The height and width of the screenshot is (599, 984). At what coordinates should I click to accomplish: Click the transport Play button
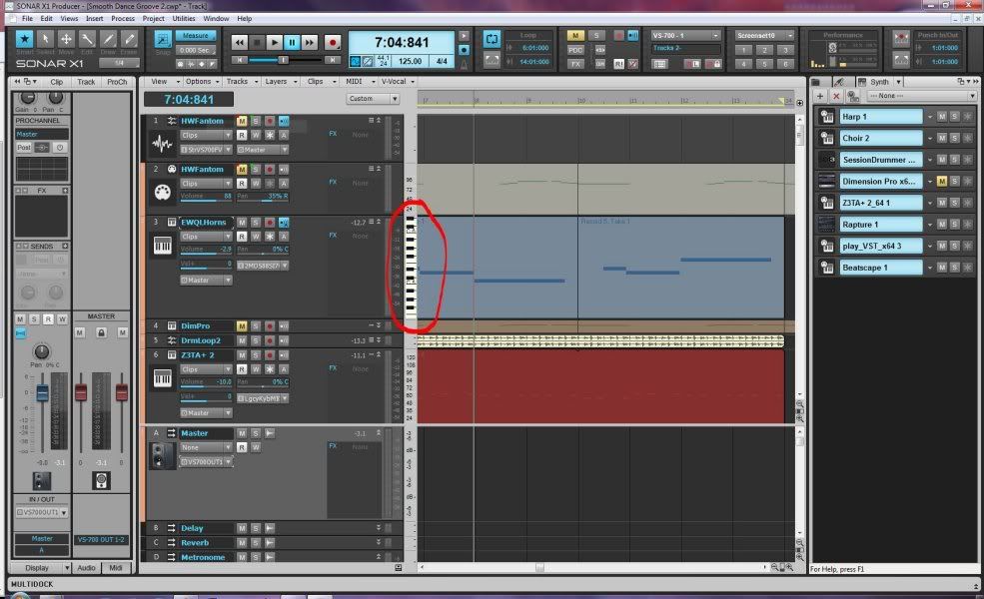(274, 43)
